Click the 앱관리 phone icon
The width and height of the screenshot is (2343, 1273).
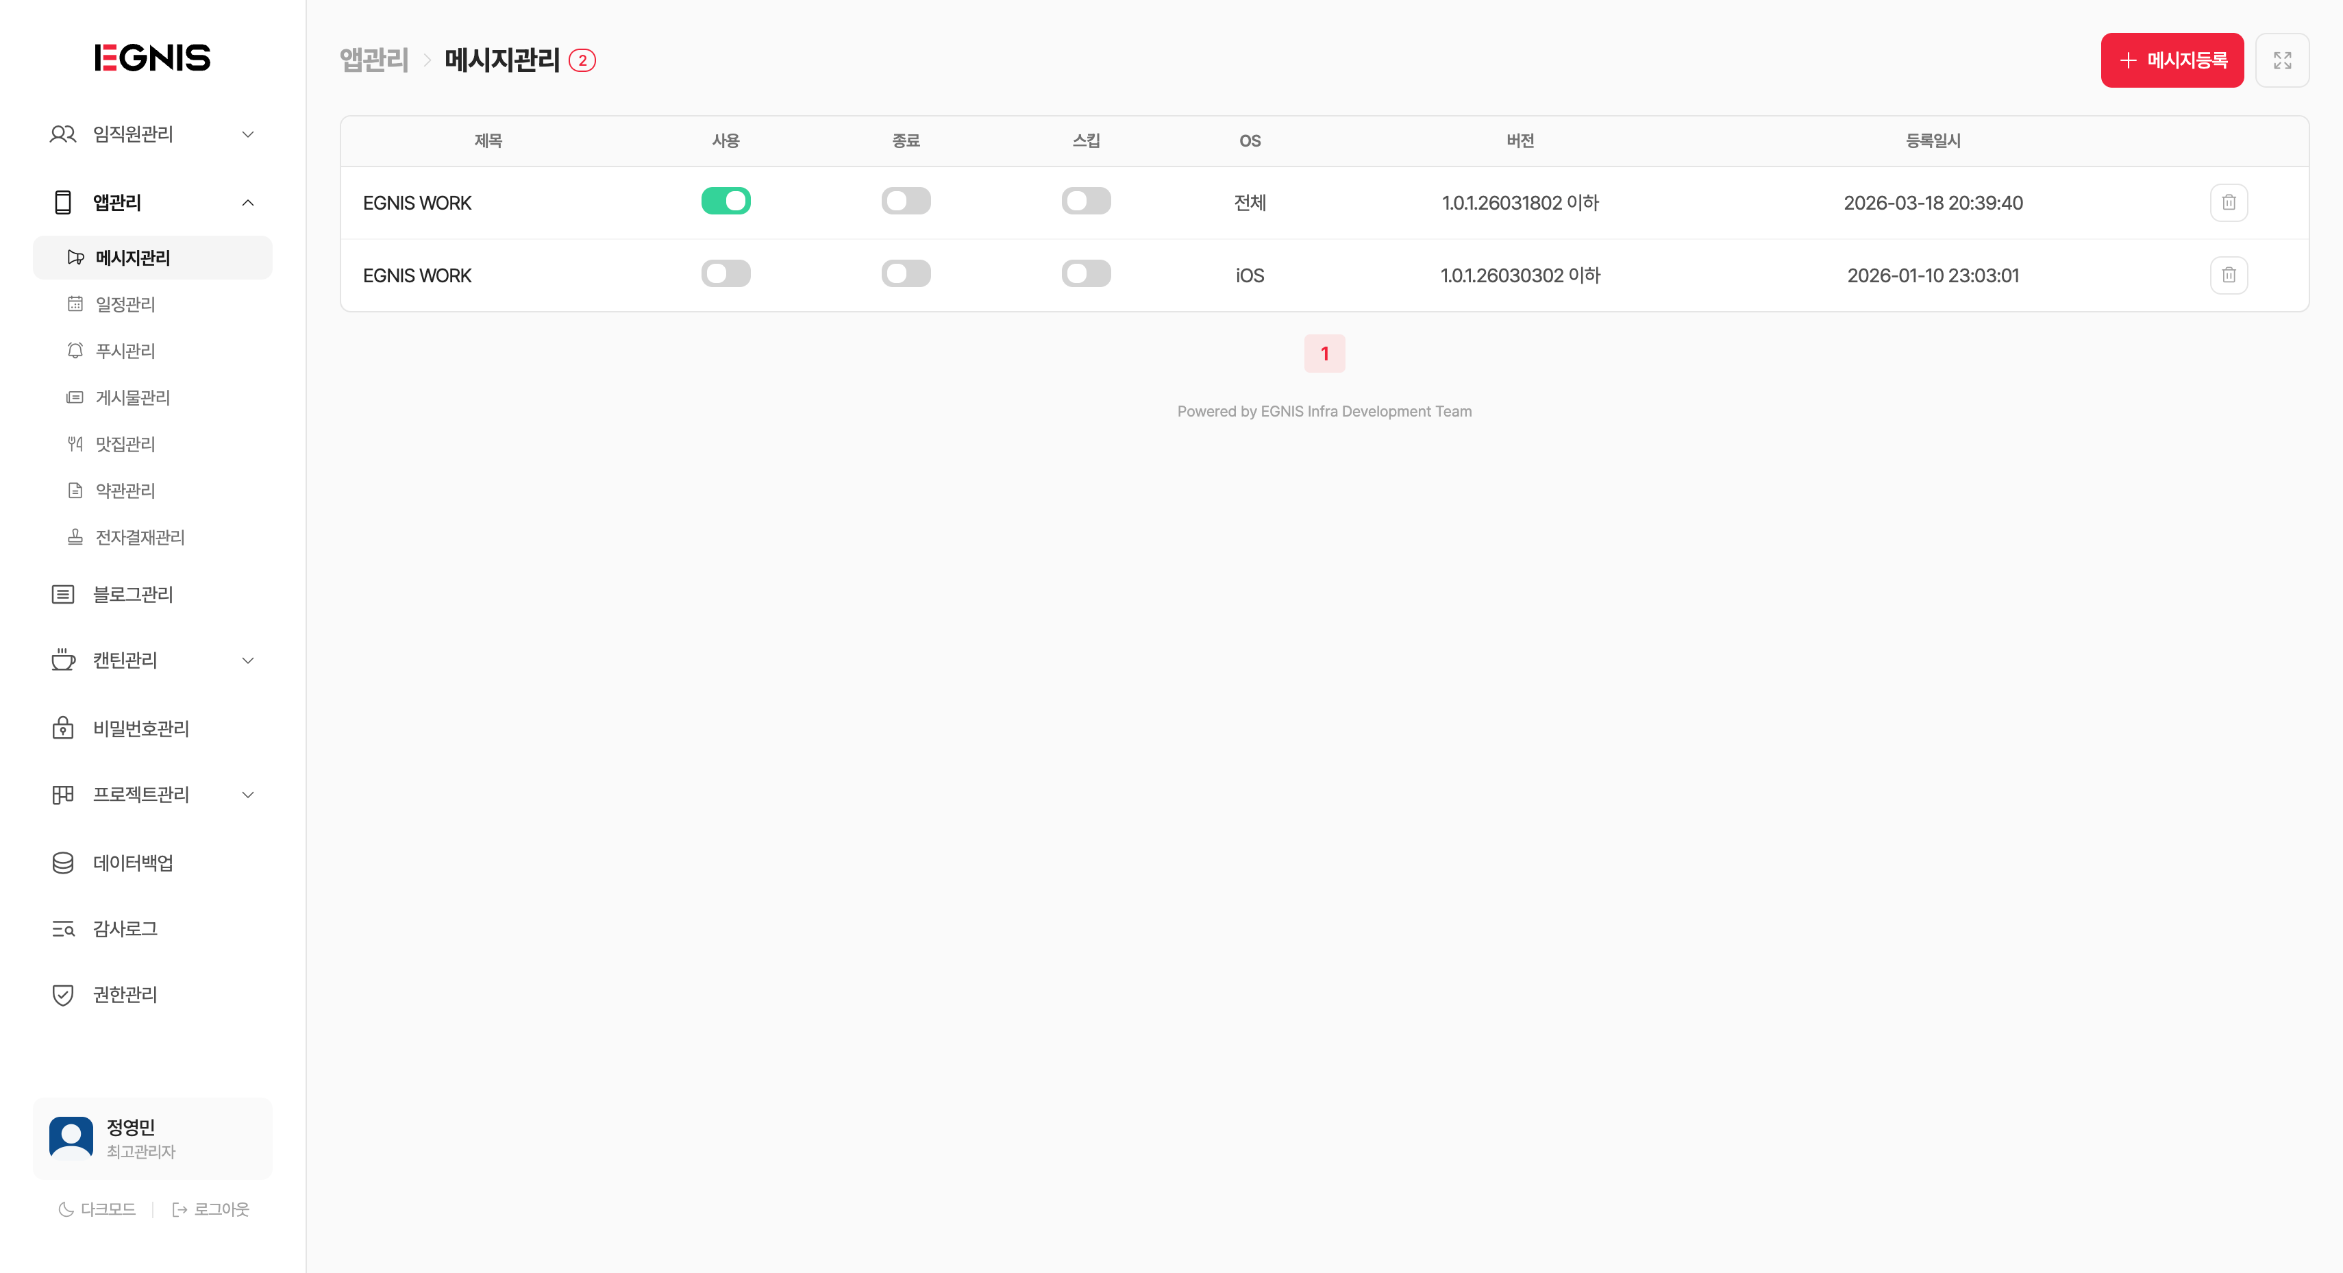coord(63,202)
